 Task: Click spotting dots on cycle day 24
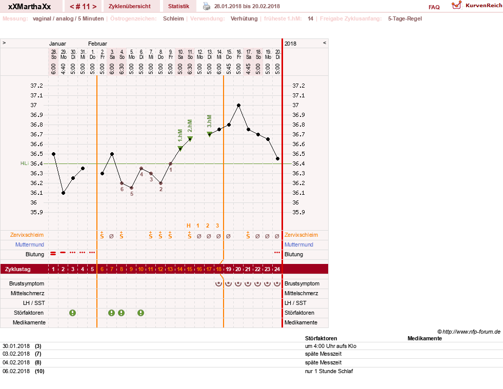coord(277,253)
